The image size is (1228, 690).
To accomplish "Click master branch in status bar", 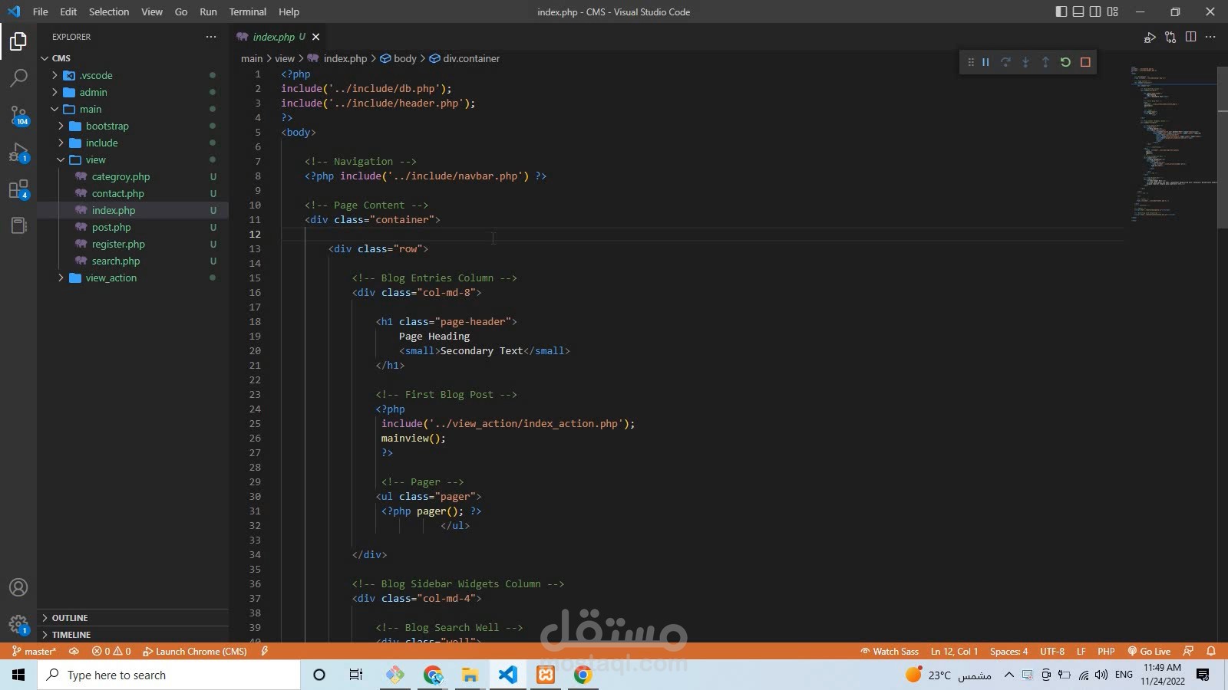I will [34, 652].
